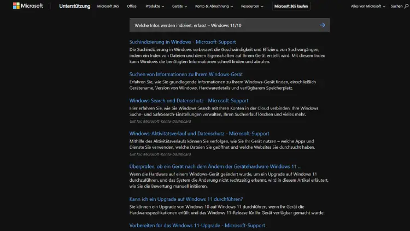Expand the Konto & Abrechnung dropdown
Viewport: 410px width, 231px height.
(214, 6)
